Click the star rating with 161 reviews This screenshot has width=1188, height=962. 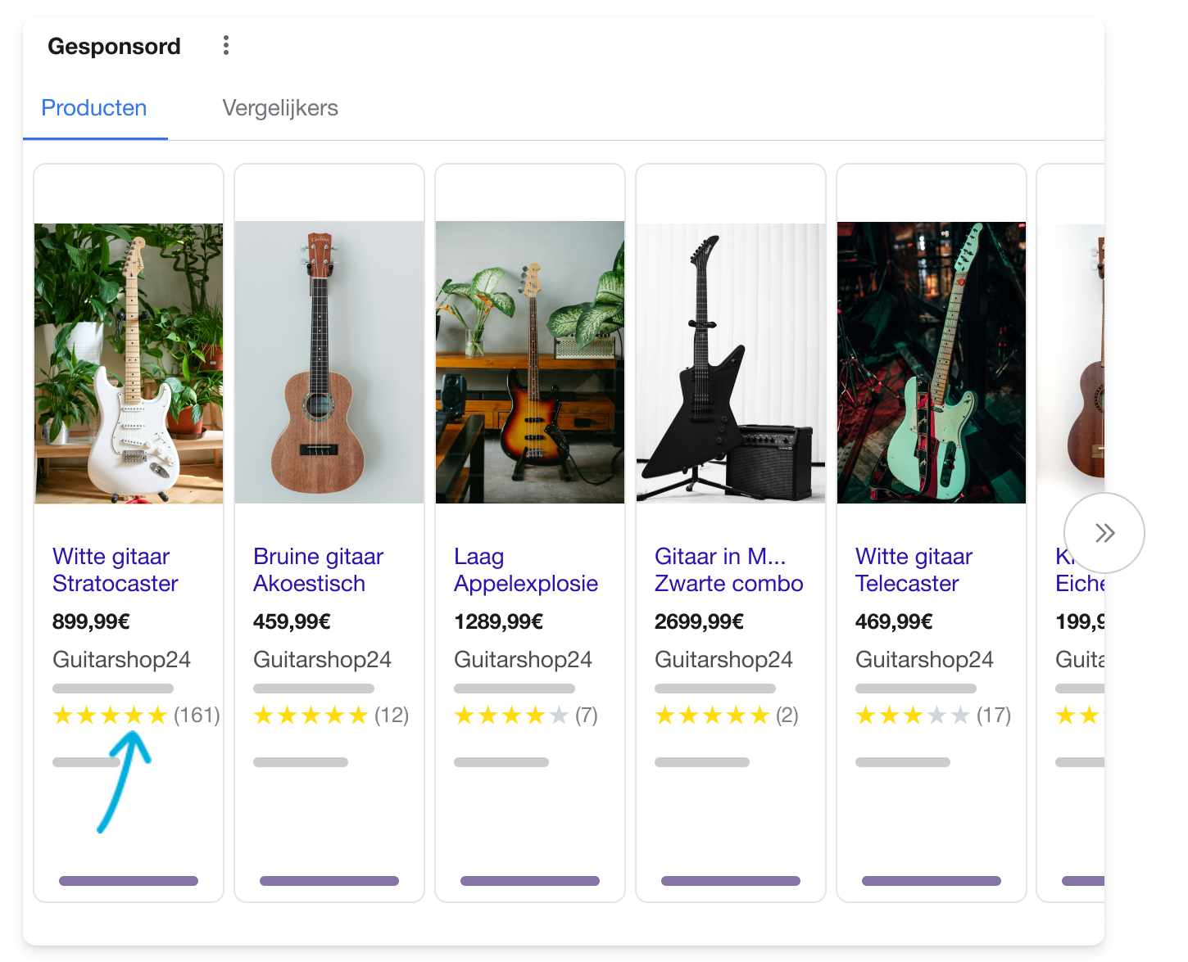(x=110, y=716)
